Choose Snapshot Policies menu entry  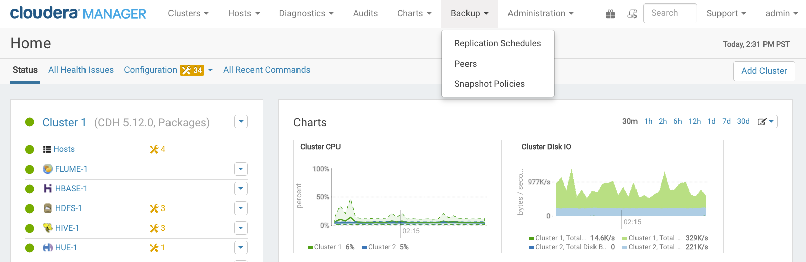[x=489, y=84]
